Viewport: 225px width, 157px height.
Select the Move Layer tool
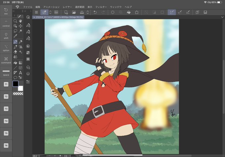21,26
